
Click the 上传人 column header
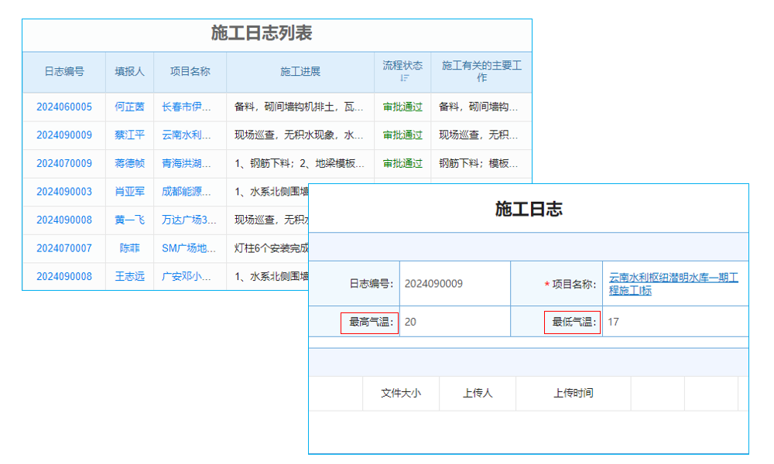pos(478,393)
